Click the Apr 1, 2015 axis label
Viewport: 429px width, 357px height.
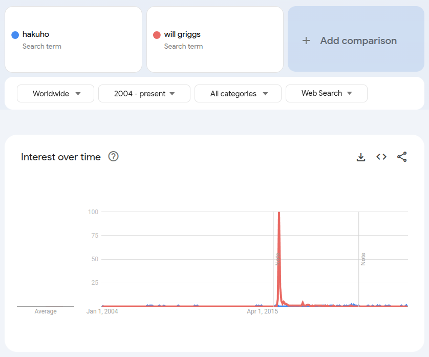click(263, 311)
